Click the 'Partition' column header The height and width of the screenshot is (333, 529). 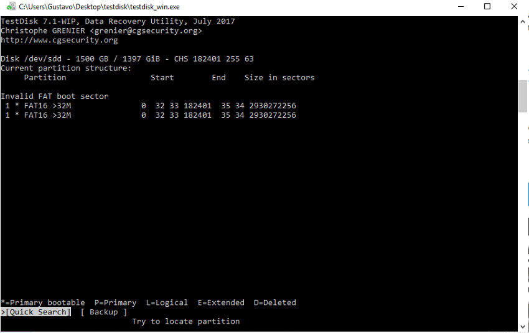45,78
